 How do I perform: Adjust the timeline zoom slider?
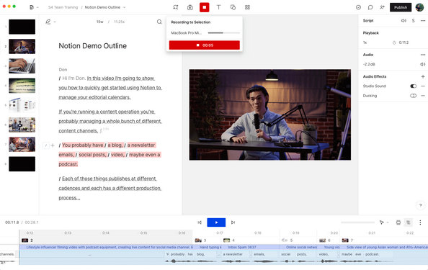(x=357, y=222)
